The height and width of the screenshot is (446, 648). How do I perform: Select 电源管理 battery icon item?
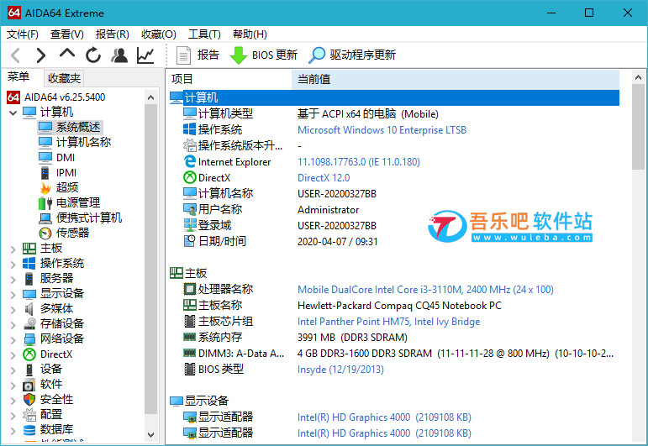tap(45, 202)
